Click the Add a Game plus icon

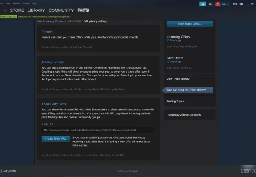(x=1, y=171)
